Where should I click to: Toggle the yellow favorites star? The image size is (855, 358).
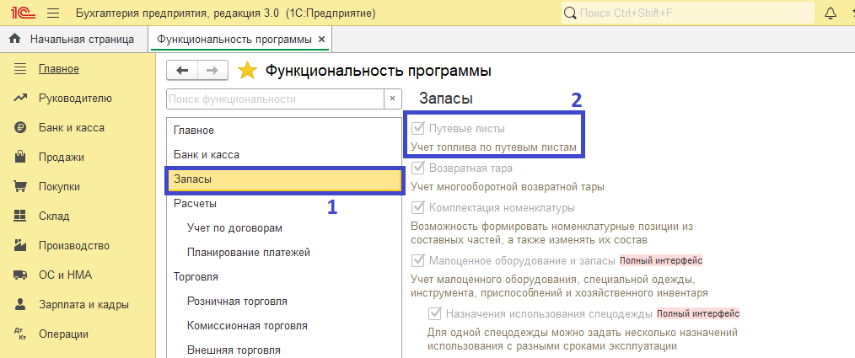pyautogui.click(x=248, y=71)
